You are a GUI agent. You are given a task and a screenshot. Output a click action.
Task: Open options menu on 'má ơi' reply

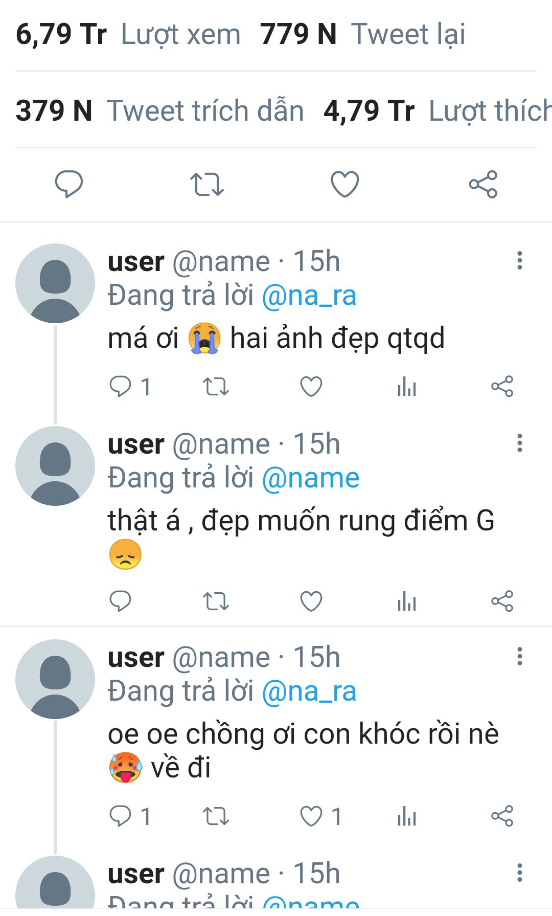point(520,260)
